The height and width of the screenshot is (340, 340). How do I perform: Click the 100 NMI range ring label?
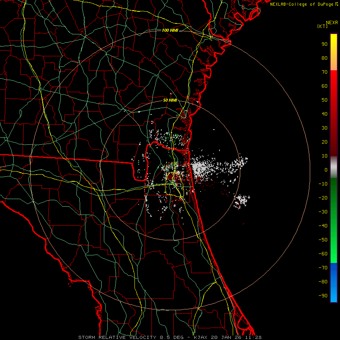pos(170,30)
